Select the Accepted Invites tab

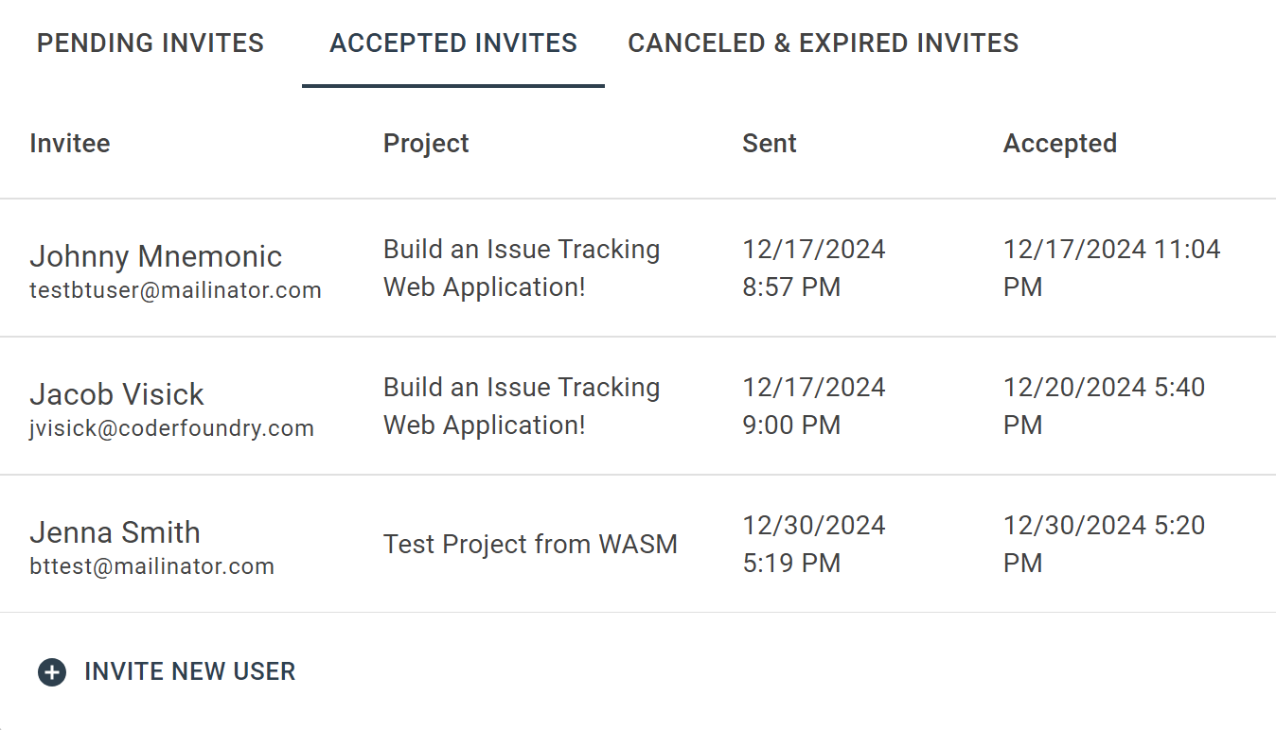[x=453, y=43]
